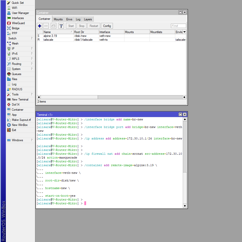The image size is (242, 242).
Task: Open WireGuard in sidebar
Action: tap(20, 23)
